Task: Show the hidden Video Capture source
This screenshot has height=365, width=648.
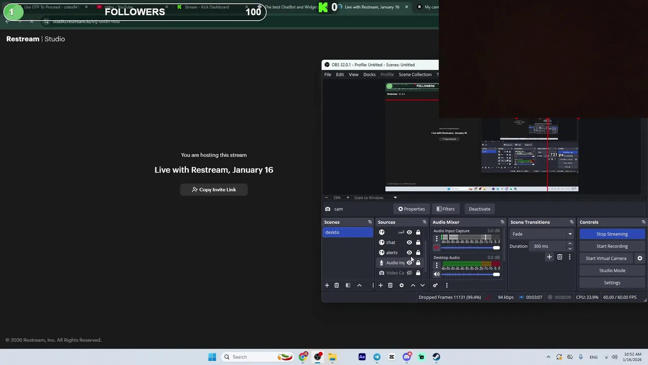Action: pos(409,273)
